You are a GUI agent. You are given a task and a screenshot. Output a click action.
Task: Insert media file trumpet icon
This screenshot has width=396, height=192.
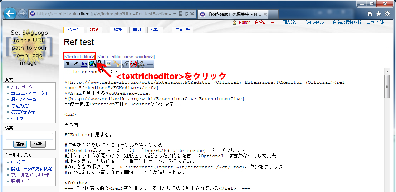117,64
